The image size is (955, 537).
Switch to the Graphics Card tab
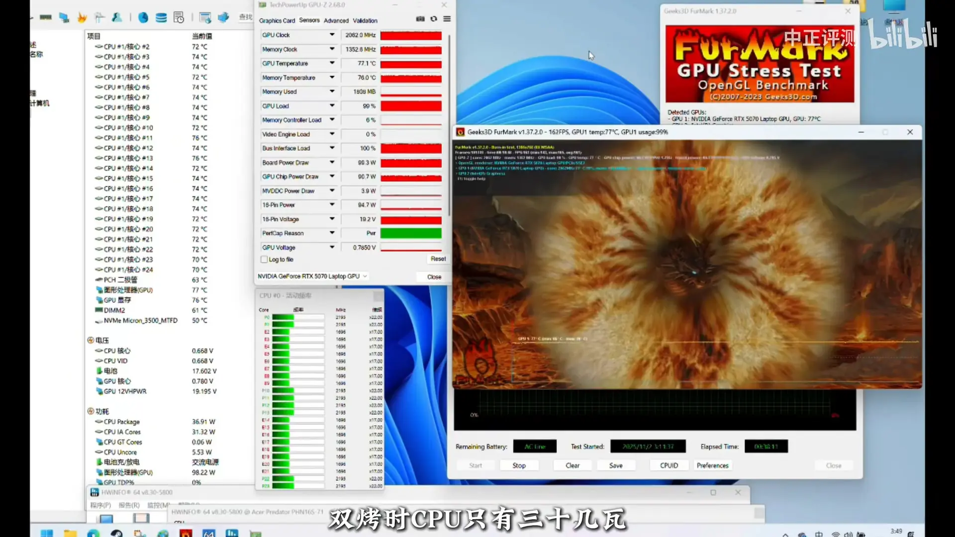pos(277,21)
